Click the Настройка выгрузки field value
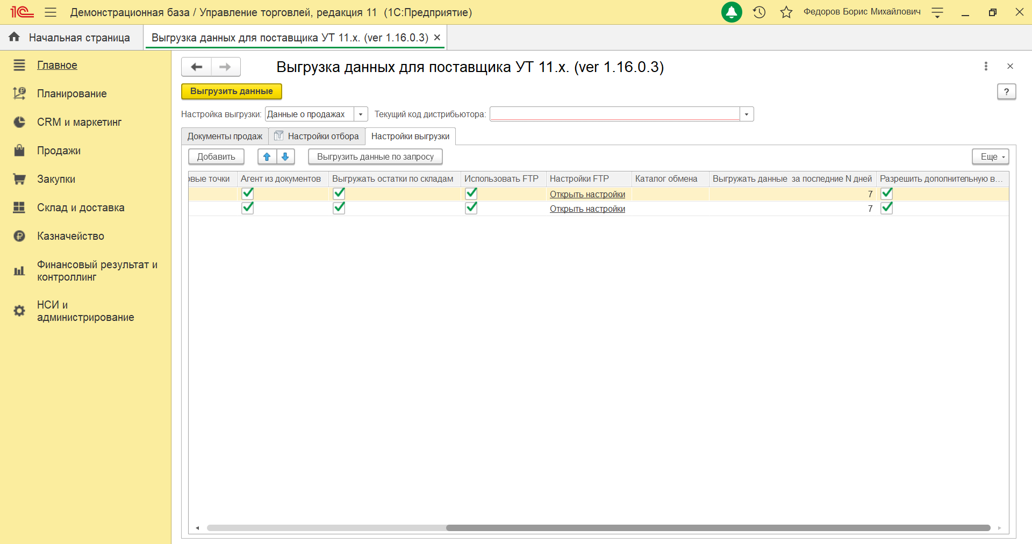Screen dimensions: 1032x544 (309, 114)
